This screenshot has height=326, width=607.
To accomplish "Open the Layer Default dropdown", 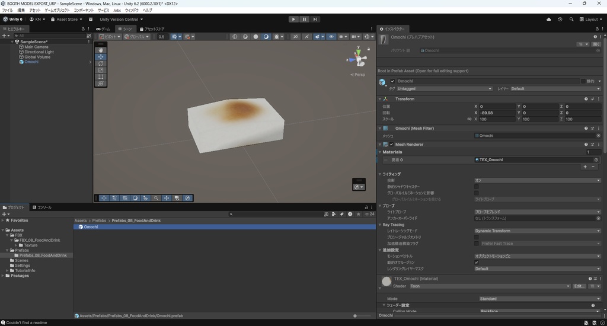I will [x=555, y=89].
